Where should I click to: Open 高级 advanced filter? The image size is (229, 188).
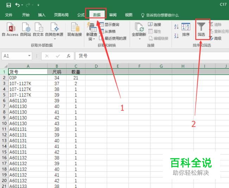point(216,38)
